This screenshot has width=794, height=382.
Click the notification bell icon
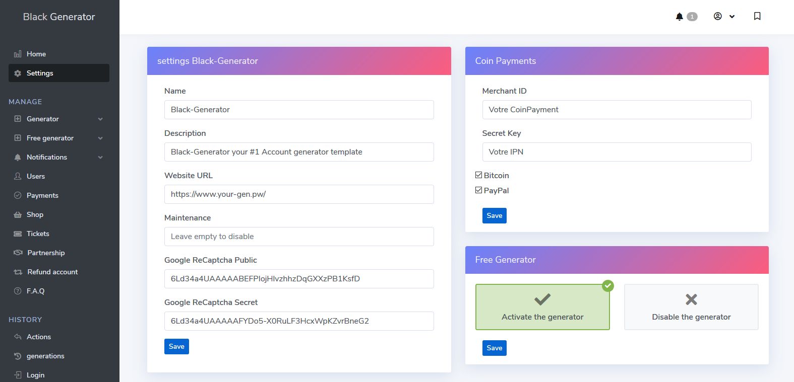(x=680, y=17)
